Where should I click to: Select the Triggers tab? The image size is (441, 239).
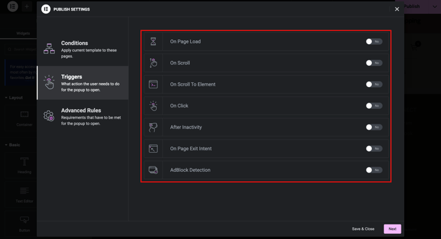coord(83,83)
